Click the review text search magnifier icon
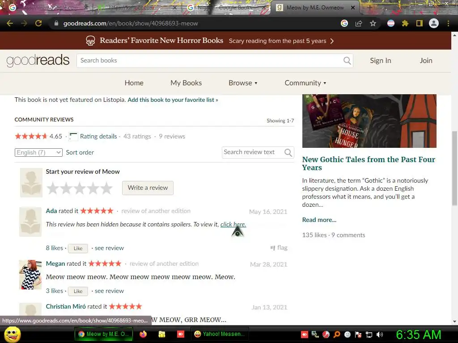Screen dimensions: 458x343 coord(288,153)
